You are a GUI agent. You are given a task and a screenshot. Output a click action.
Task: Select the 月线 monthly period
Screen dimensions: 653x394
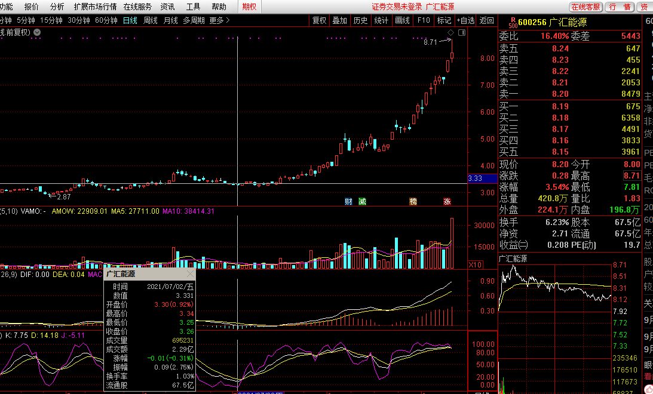click(170, 20)
